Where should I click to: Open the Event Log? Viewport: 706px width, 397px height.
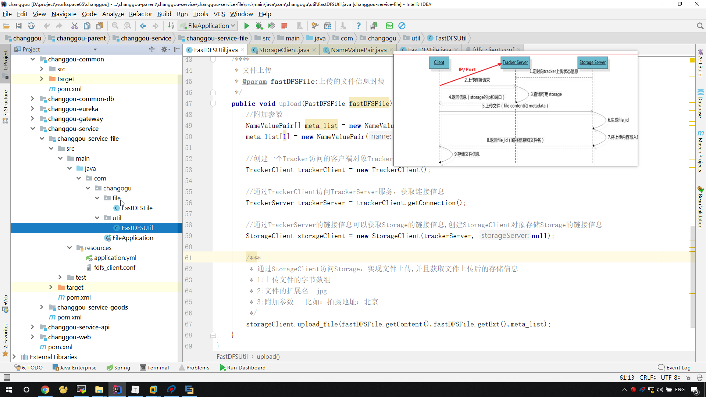(674, 368)
